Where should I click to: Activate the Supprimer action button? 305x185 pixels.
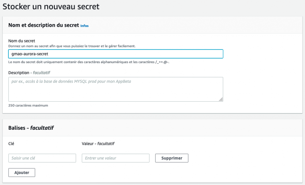click(x=172, y=158)
